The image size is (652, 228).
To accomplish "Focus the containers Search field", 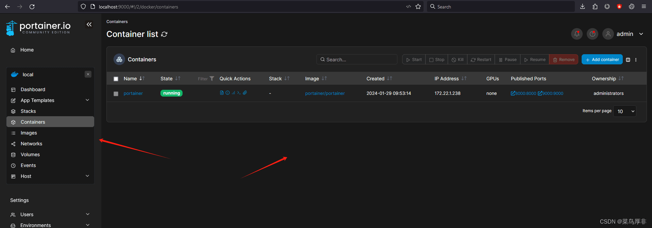I will pyautogui.click(x=357, y=59).
